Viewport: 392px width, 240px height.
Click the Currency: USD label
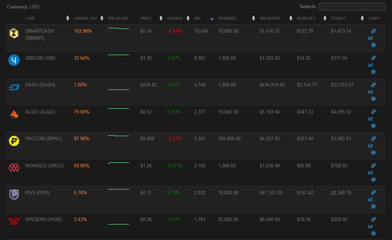click(x=23, y=7)
